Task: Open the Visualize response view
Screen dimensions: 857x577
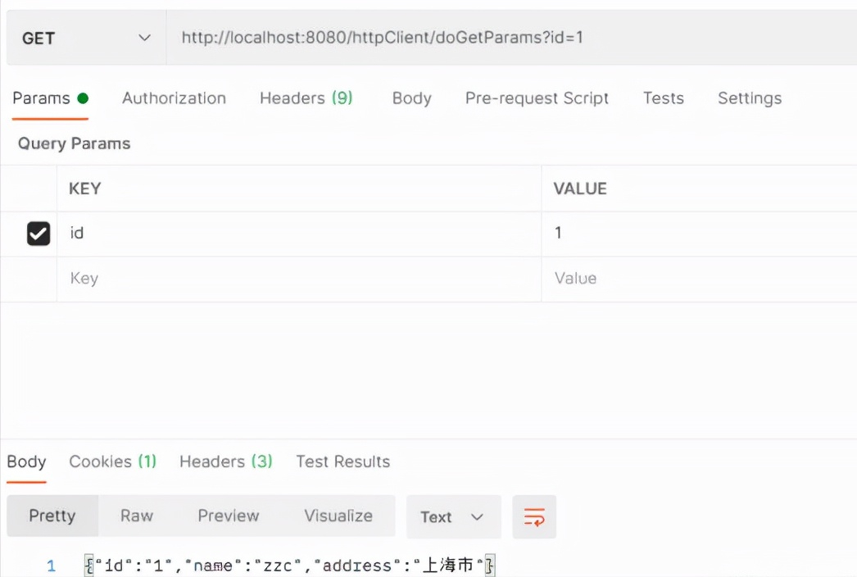Action: coord(338,516)
